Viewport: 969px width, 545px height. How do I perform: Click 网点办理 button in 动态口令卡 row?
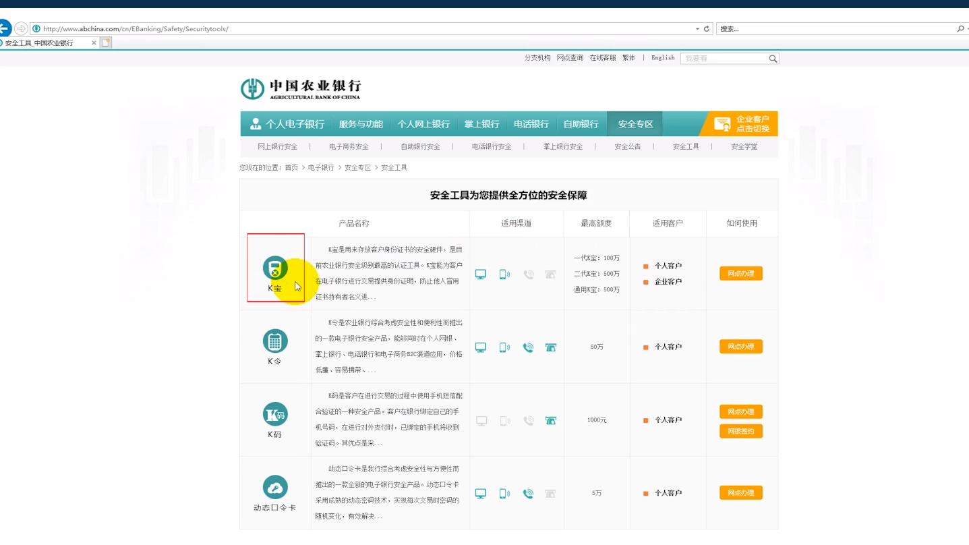[x=741, y=493]
